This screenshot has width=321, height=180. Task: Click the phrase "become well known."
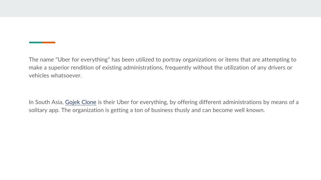click(x=239, y=110)
